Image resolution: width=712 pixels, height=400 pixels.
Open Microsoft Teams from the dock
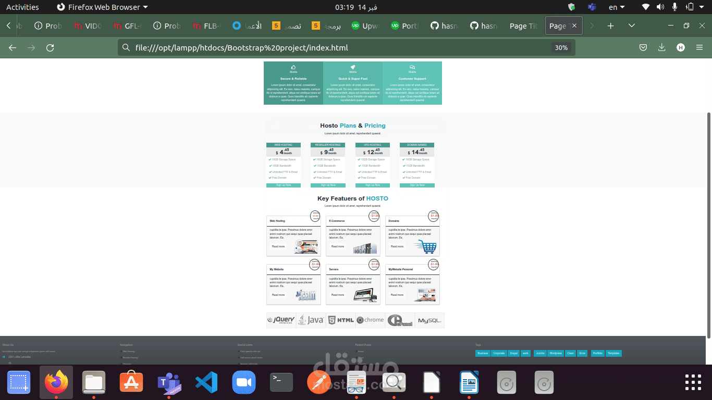169,383
